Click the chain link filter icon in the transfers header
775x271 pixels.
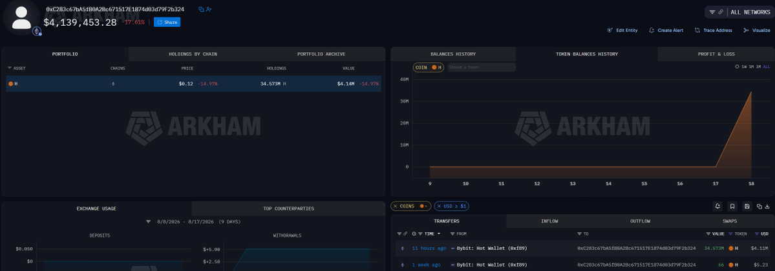tap(405, 234)
